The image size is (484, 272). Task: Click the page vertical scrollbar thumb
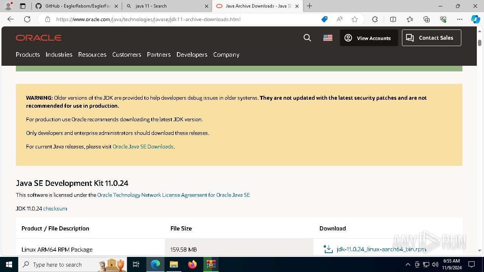pyautogui.click(x=479, y=43)
